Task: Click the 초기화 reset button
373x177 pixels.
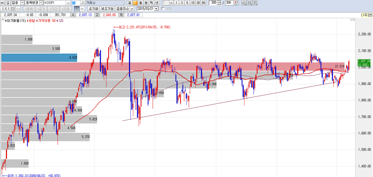Action: [x=94, y=9]
